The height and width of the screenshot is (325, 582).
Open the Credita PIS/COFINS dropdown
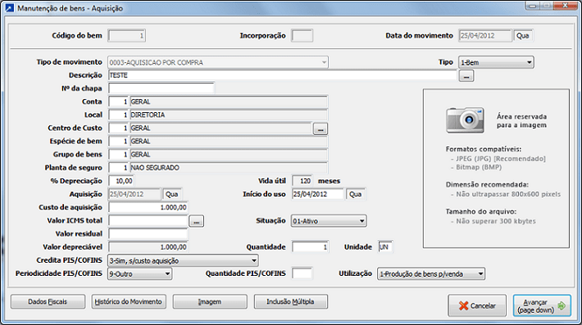pyautogui.click(x=183, y=260)
